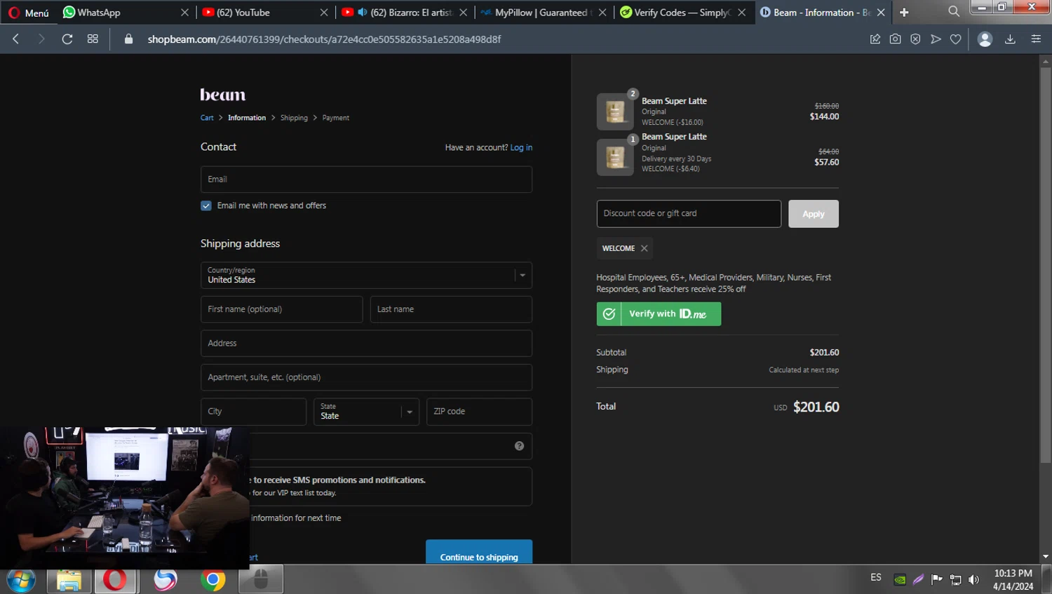The image size is (1052, 594).
Task: Click the Address input field
Action: tap(366, 344)
